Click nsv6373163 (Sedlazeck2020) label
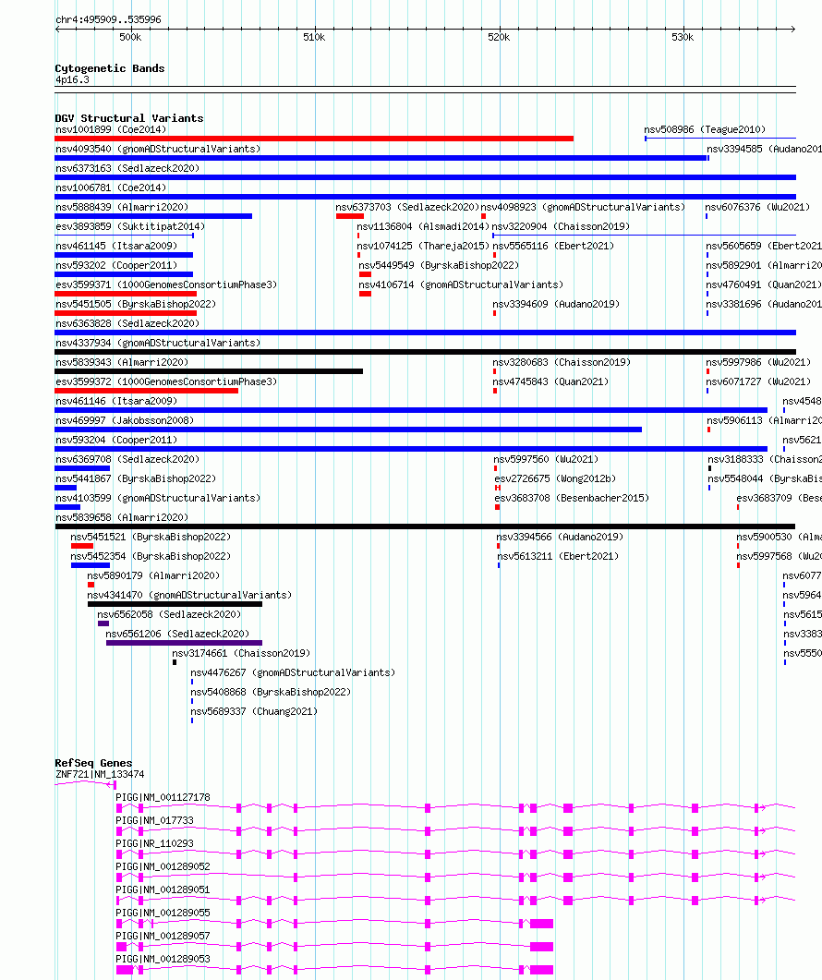Screen dimensions: 822x980 [127, 168]
